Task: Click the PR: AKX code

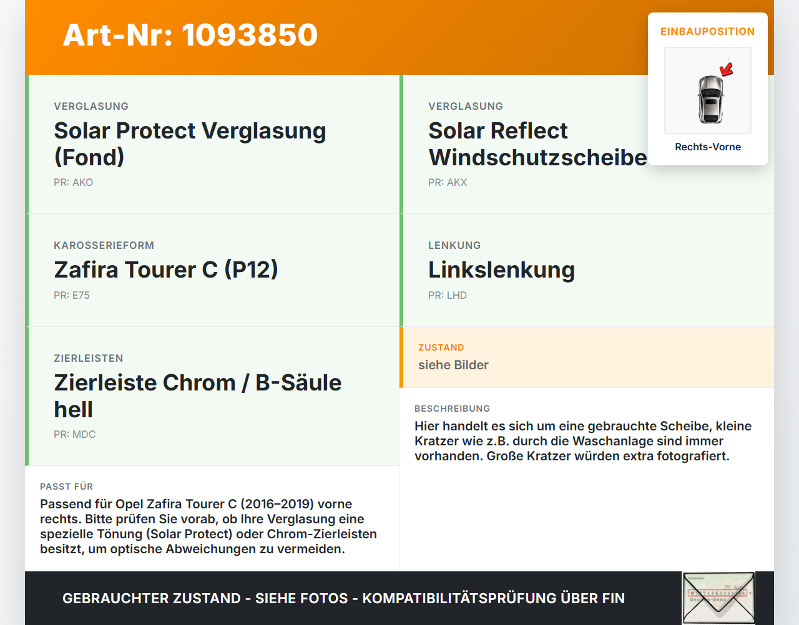Action: click(448, 182)
